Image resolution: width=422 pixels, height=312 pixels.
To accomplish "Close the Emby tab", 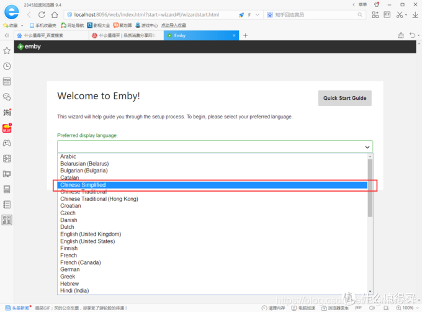I will click(x=234, y=35).
